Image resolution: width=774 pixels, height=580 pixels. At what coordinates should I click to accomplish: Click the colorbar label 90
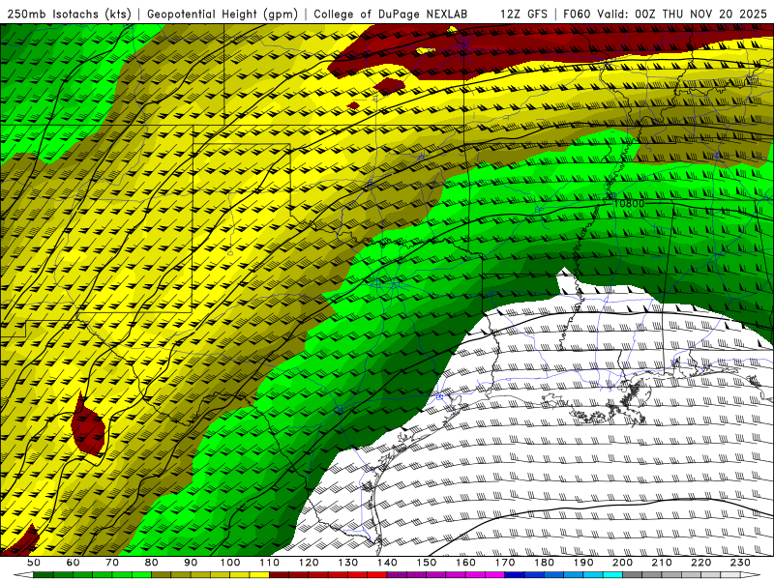[191, 563]
